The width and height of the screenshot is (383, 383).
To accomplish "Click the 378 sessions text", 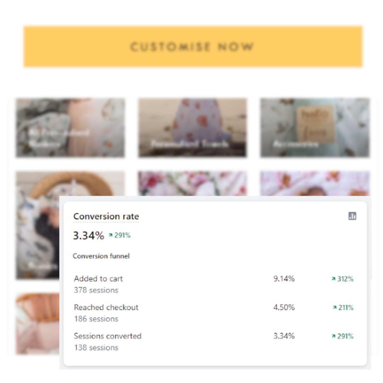I will click(96, 290).
